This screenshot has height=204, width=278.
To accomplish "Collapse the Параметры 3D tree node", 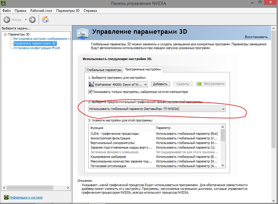I will (5, 34).
